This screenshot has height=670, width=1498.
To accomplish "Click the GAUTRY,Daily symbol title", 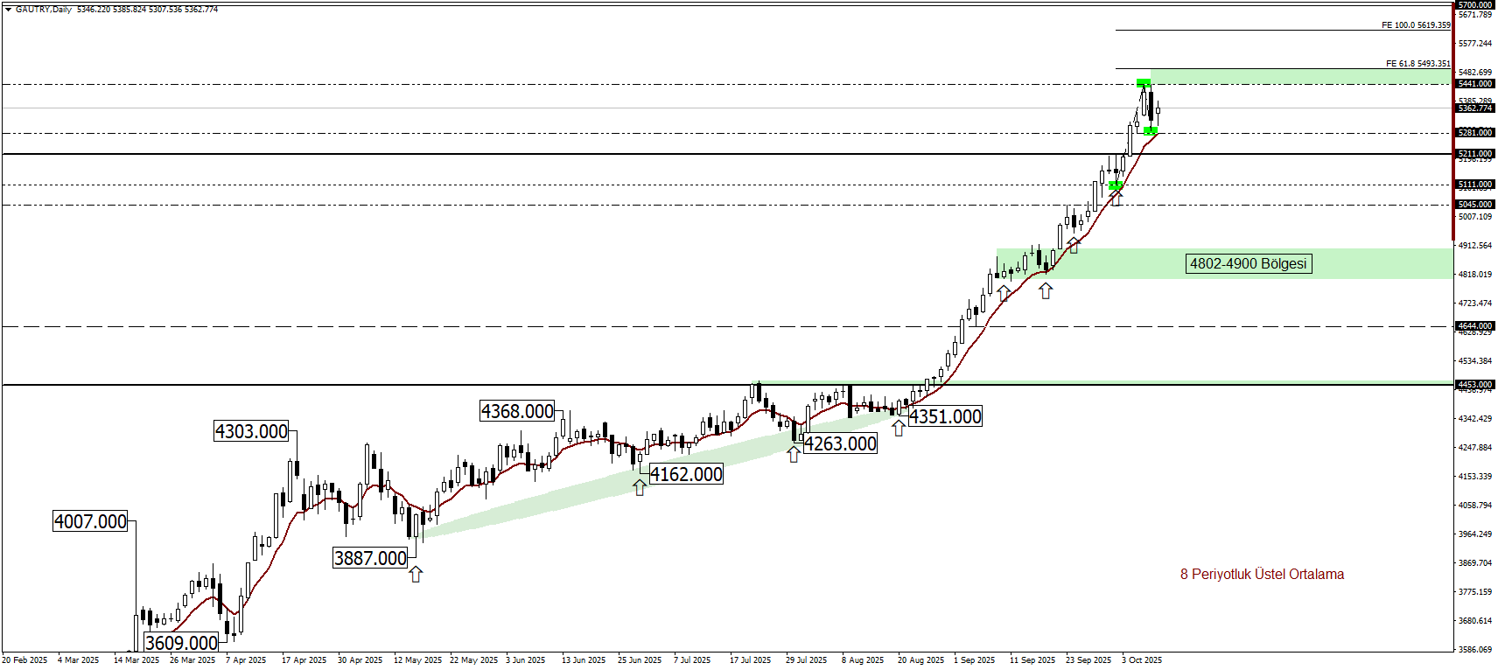I will [x=44, y=10].
